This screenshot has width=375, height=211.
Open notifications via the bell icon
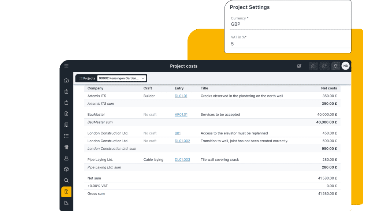[x=335, y=66]
